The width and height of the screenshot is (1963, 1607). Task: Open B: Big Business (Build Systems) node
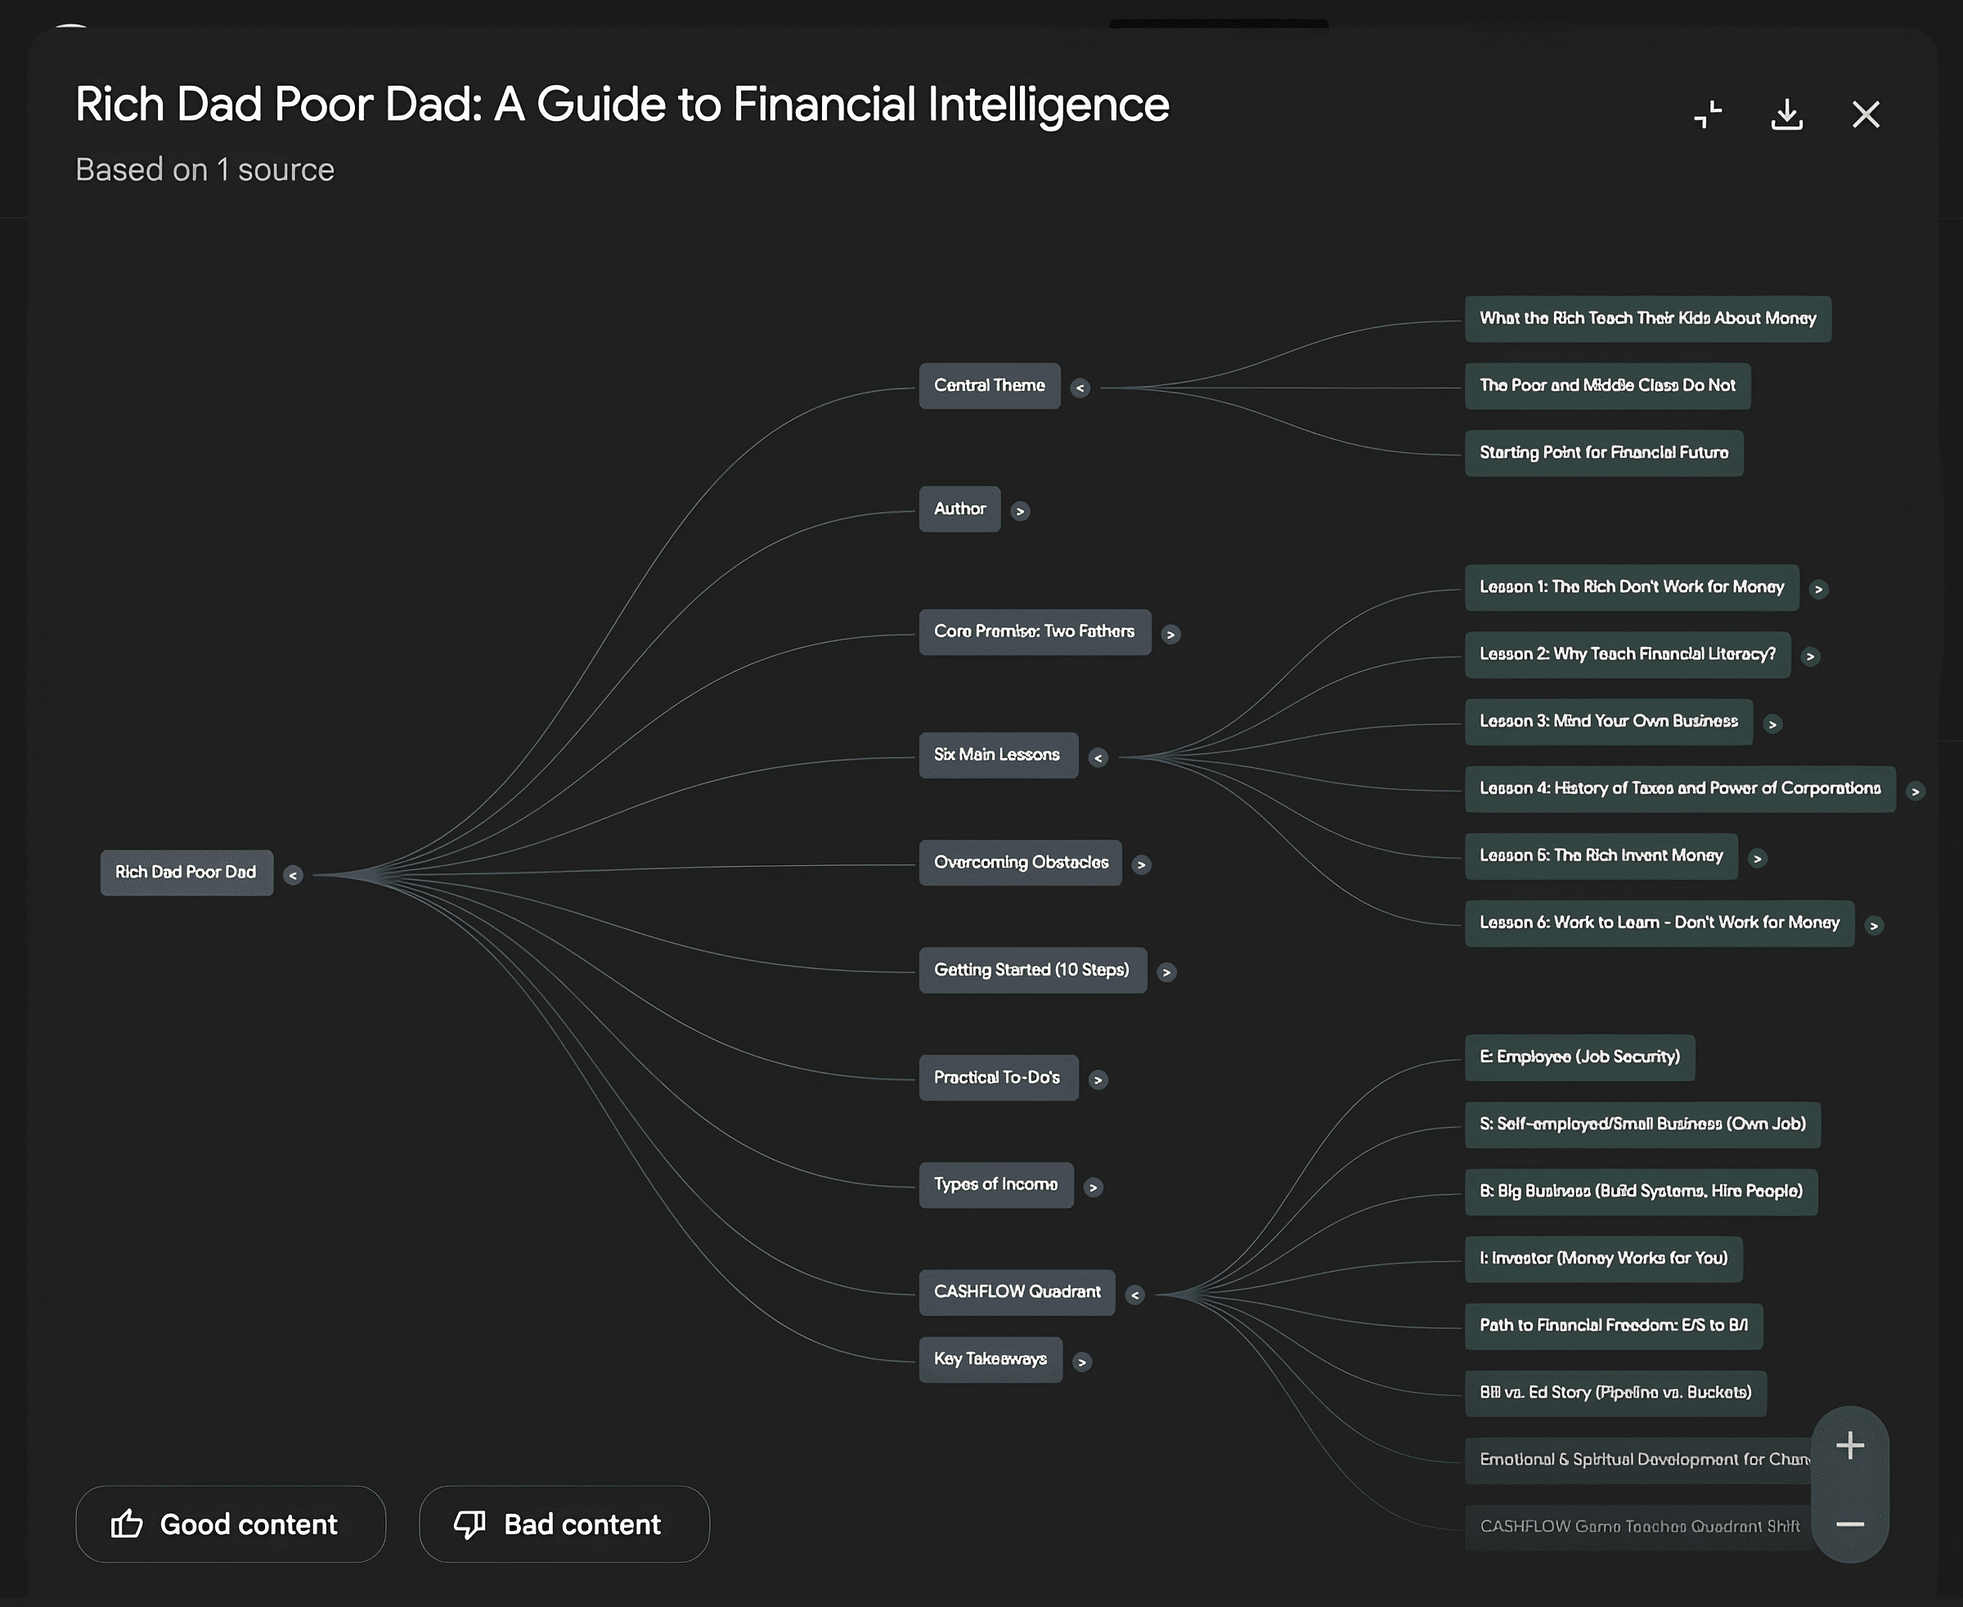(x=1641, y=1192)
